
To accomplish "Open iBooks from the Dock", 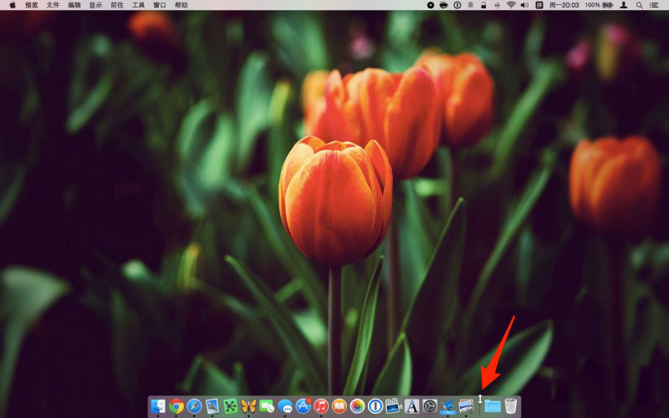I will click(339, 406).
